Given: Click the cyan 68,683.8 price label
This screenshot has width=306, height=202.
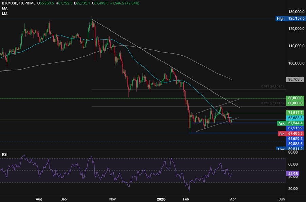Looking at the screenshot, I should (x=294, y=118).
